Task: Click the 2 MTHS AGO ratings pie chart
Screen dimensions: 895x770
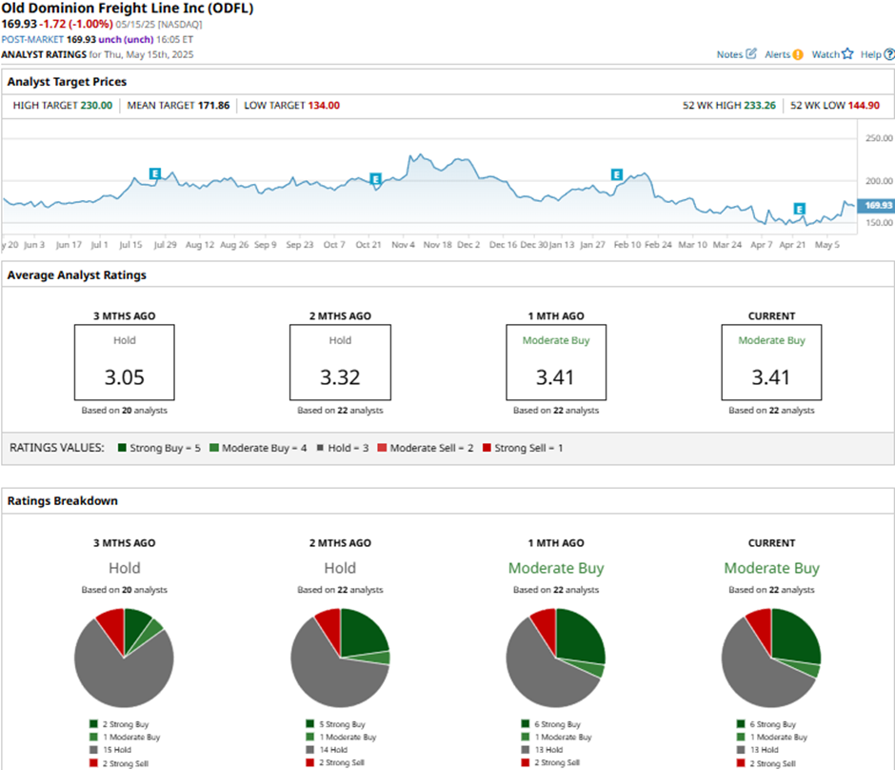Action: pos(340,657)
